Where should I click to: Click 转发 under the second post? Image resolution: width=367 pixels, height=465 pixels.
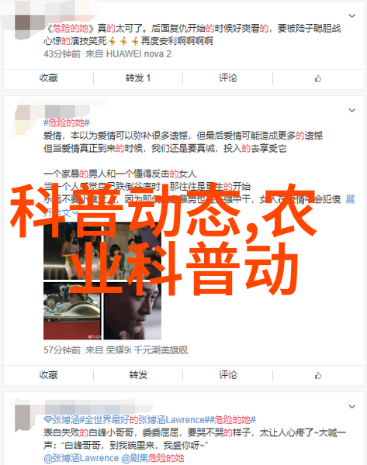pyautogui.click(x=138, y=375)
